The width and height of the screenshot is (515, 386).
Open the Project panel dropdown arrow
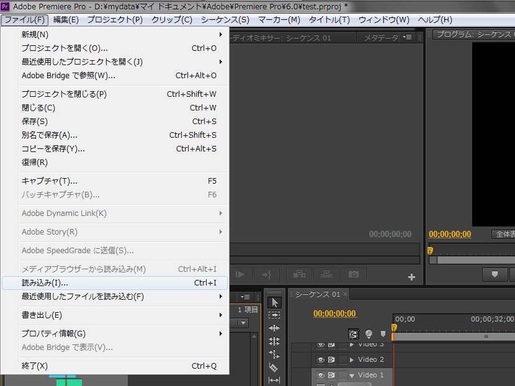243,323
